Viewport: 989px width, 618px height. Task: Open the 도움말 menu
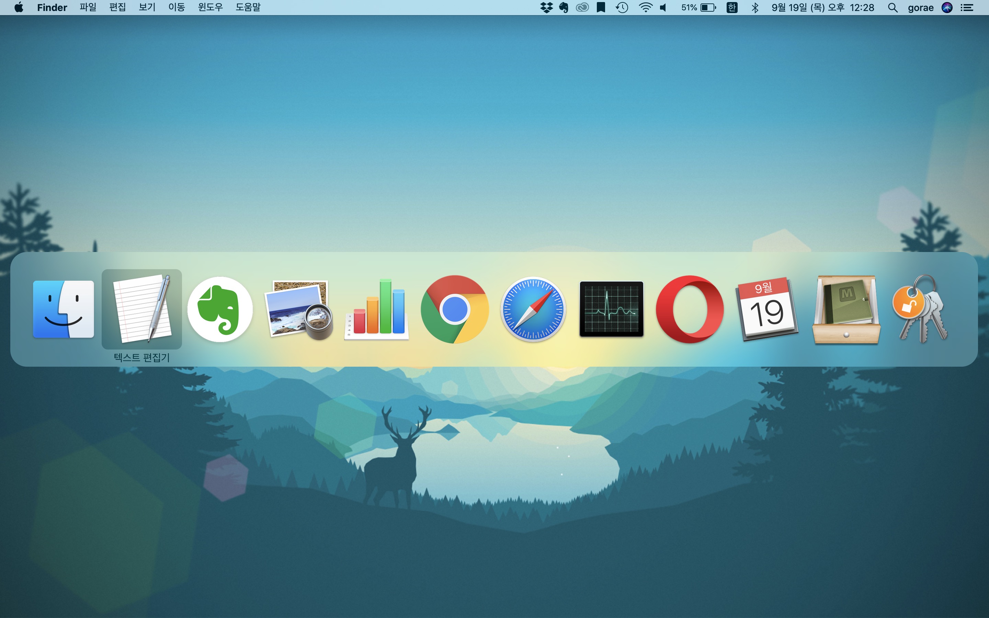pos(248,7)
